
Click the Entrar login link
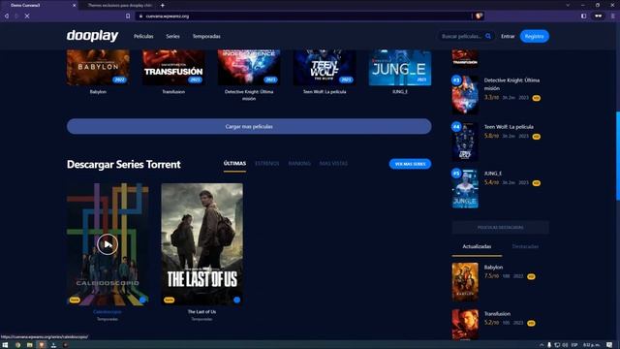[508, 36]
